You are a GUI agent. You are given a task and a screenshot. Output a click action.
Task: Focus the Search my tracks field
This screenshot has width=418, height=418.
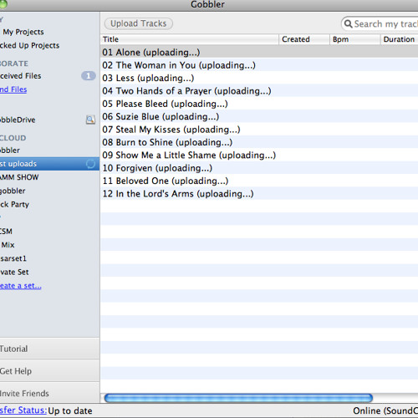pos(380,24)
